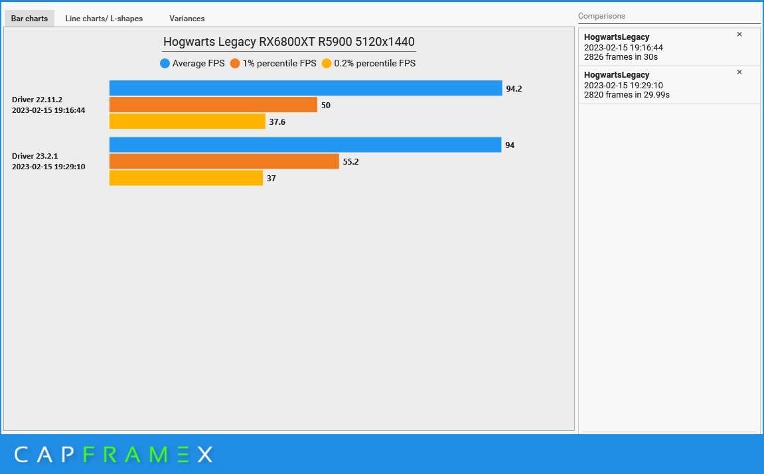Remove the 19:16:44 HogwartsLegacy comparison

(x=739, y=34)
